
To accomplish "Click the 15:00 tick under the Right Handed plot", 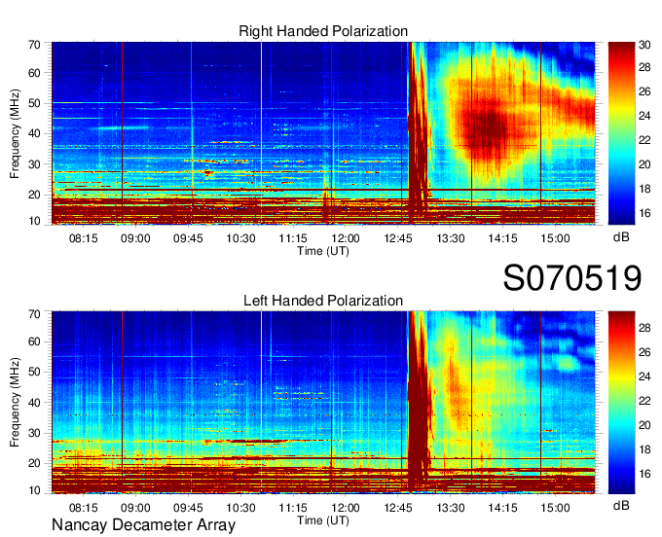I will (555, 238).
